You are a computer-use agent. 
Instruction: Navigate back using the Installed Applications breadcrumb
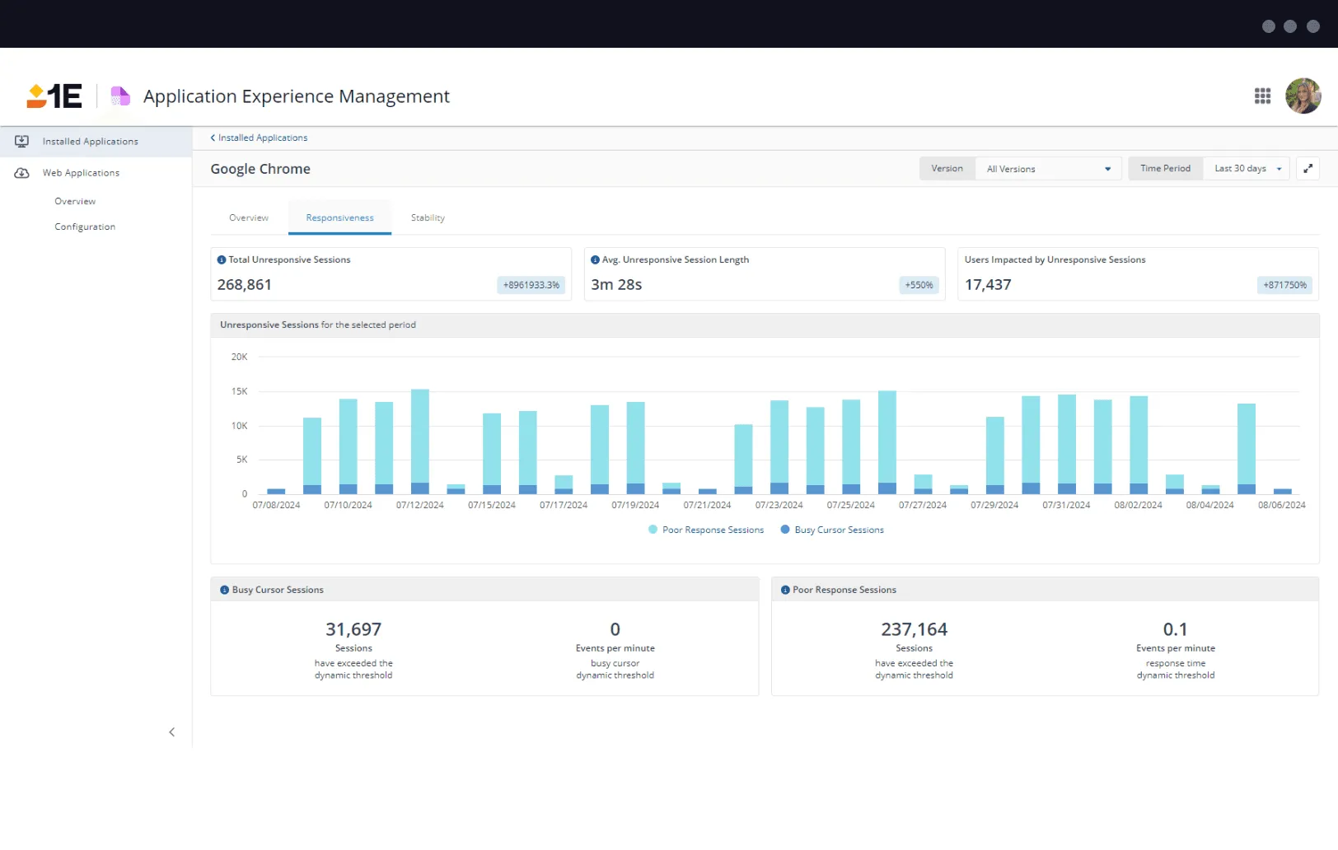click(261, 137)
